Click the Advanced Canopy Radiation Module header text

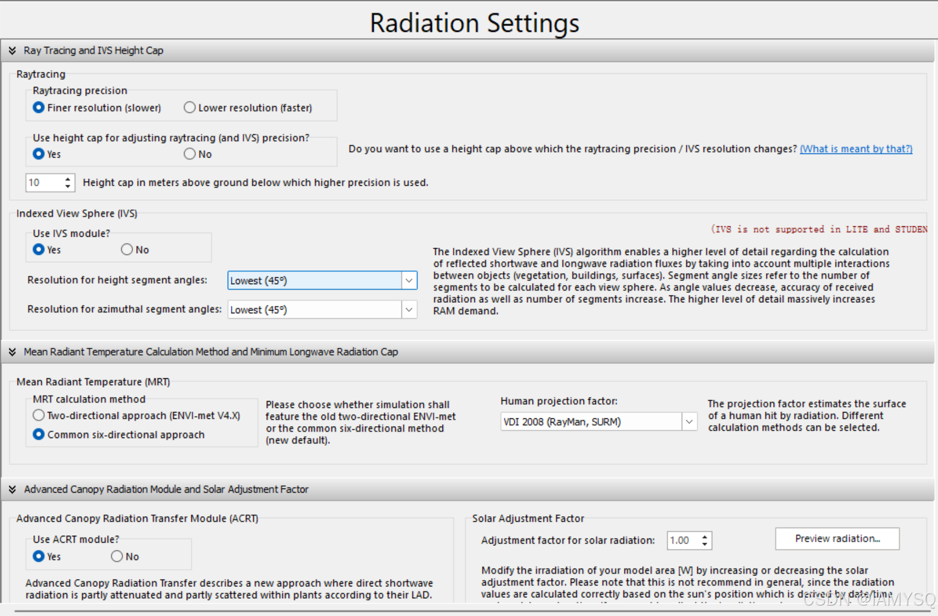tap(166, 490)
